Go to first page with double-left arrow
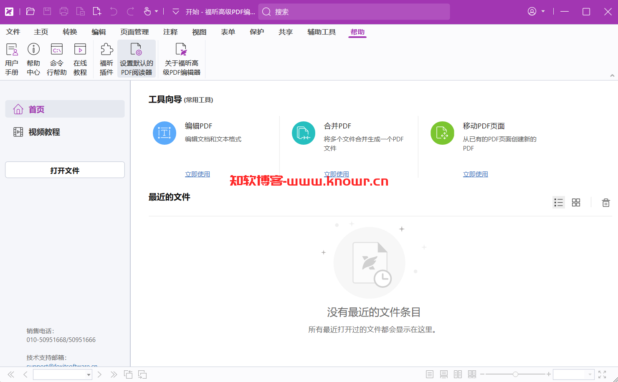The height and width of the screenshot is (382, 618). (11, 374)
